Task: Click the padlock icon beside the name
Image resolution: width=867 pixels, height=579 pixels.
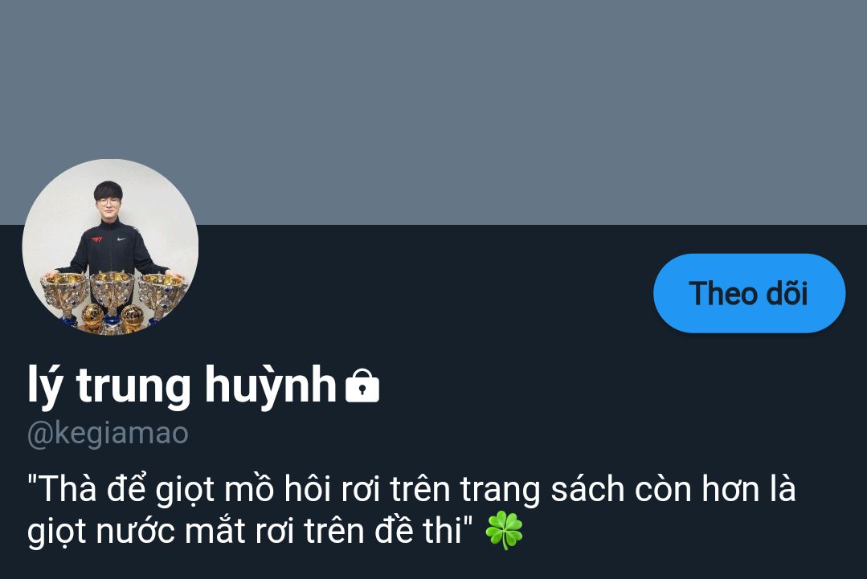Action: (362, 385)
